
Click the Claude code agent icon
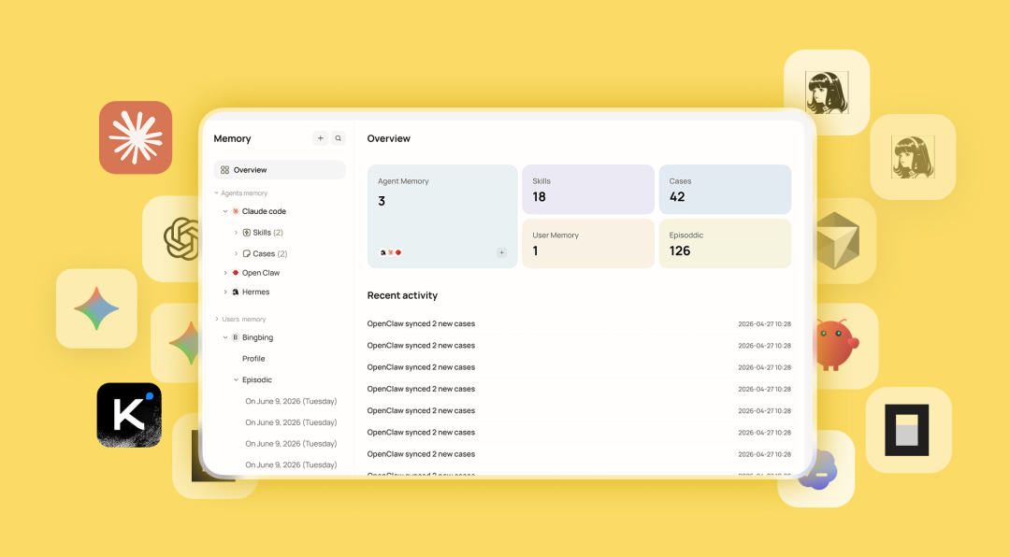(236, 211)
